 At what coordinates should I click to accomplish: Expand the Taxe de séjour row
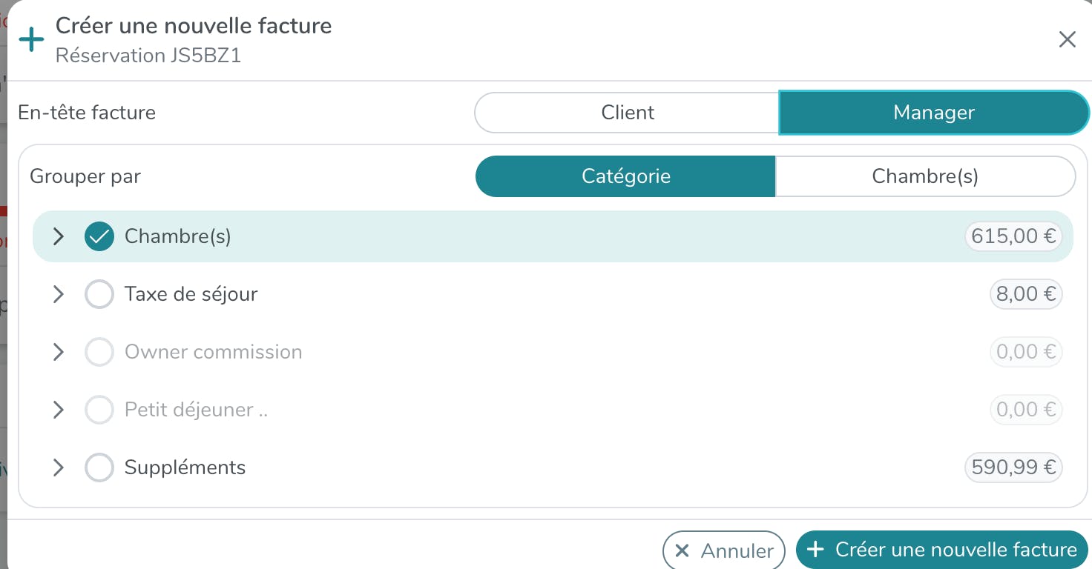[59, 294]
